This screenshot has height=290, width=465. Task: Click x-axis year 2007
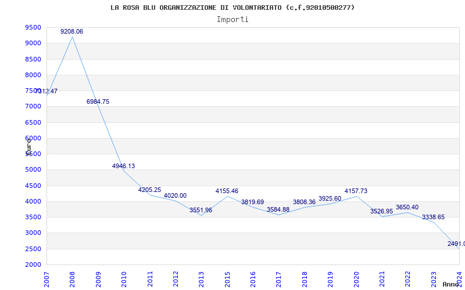coord(46,280)
